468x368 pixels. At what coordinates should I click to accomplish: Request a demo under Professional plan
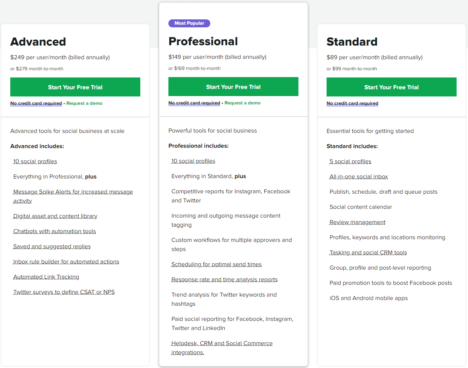[x=243, y=103]
